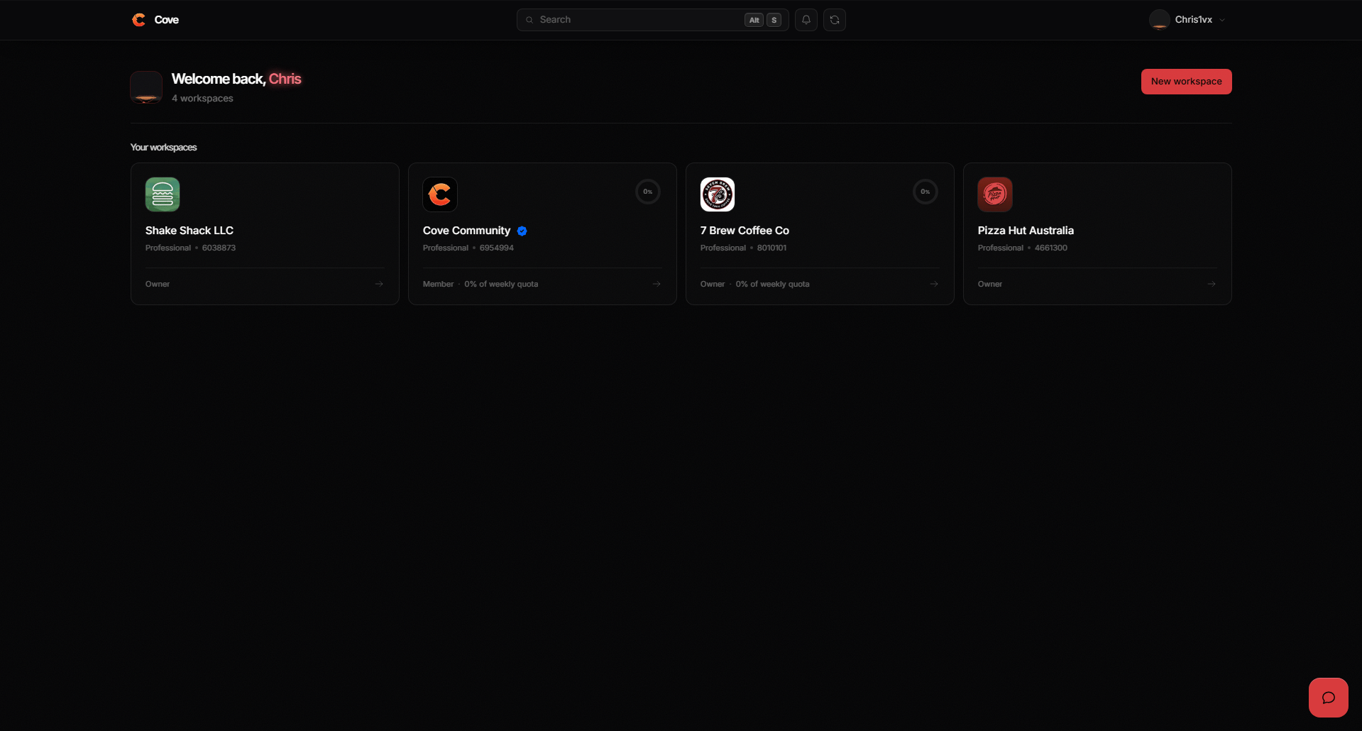Open the 7 Brew Coffee Co workspace title
The width and height of the screenshot is (1362, 731).
745,231
